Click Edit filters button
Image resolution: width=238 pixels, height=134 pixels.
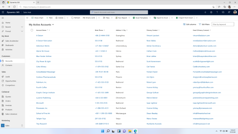pos(204,24)
